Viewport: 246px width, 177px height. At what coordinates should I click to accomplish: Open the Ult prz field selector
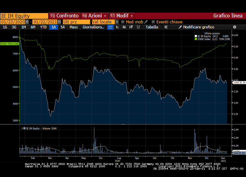point(77,22)
